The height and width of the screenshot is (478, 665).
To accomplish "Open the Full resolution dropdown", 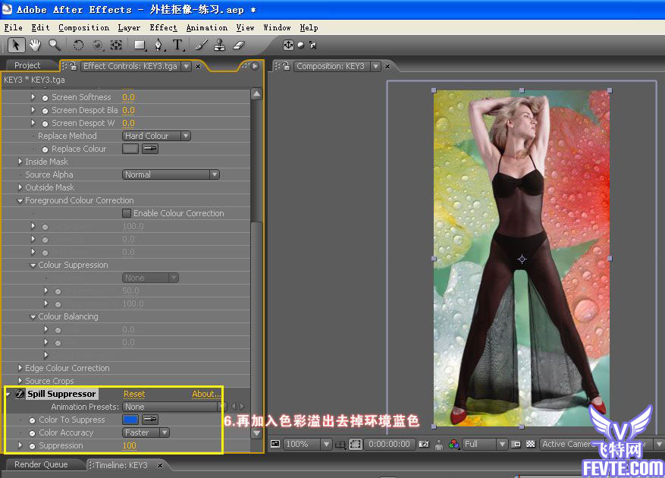I will click(485, 444).
